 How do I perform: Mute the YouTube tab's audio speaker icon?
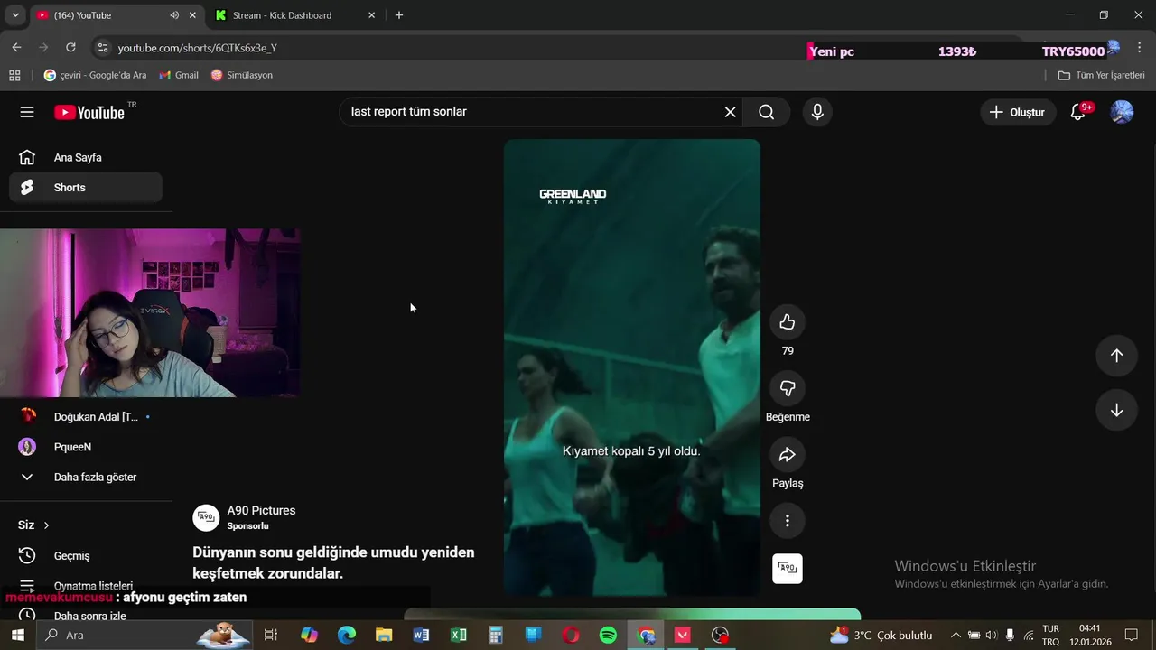tap(174, 15)
